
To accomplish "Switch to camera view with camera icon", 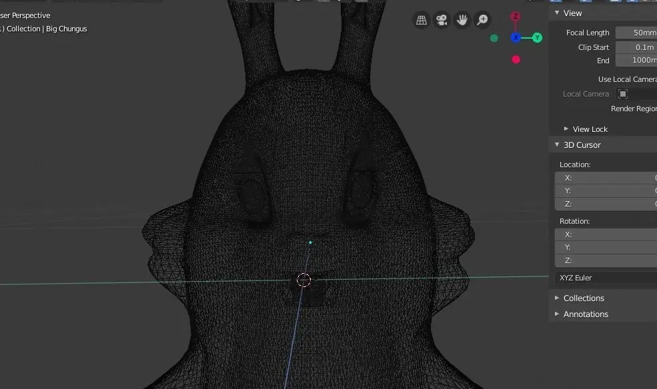I will click(442, 20).
